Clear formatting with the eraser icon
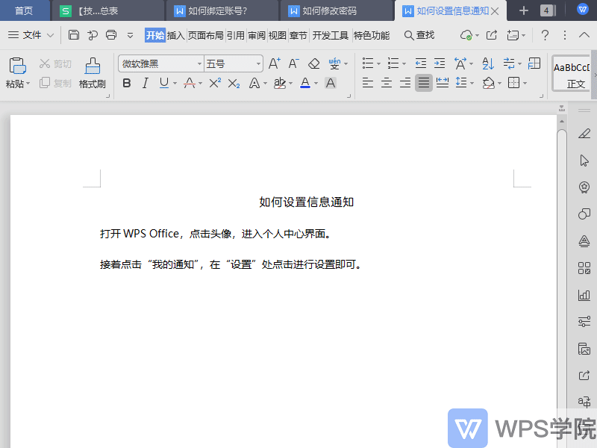Image resolution: width=597 pixels, height=448 pixels. pyautogui.click(x=313, y=63)
